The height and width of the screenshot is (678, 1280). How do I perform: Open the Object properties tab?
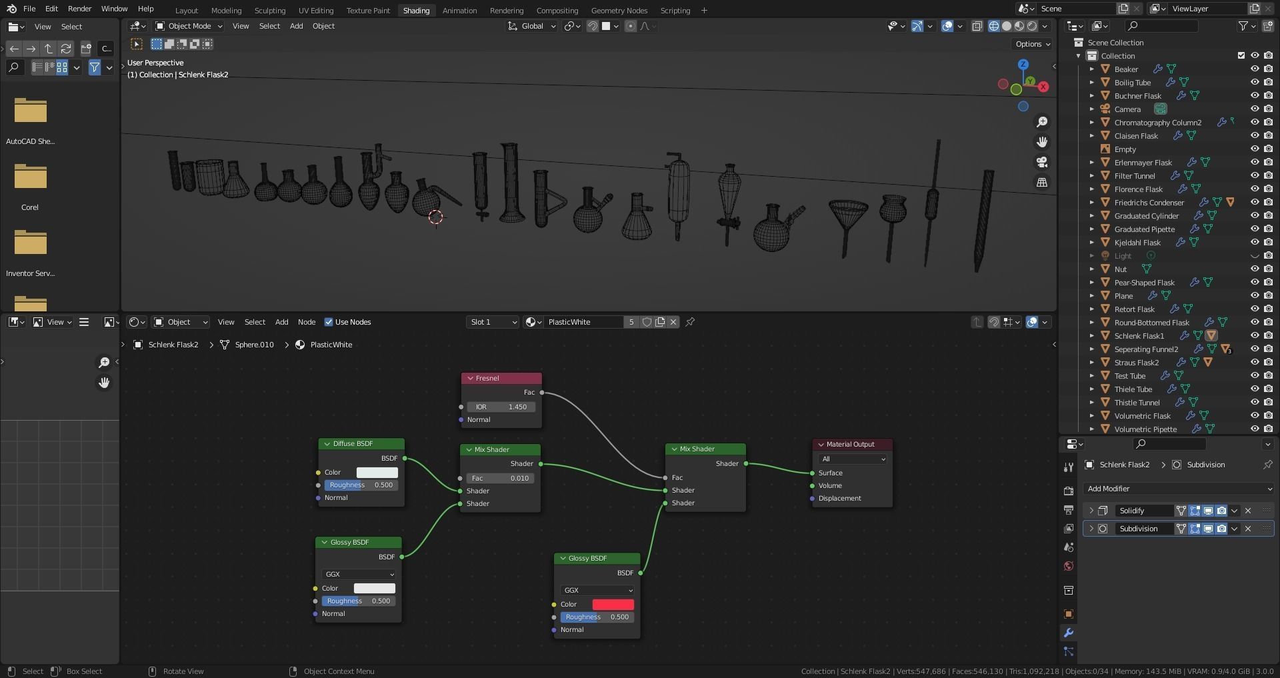click(1068, 614)
